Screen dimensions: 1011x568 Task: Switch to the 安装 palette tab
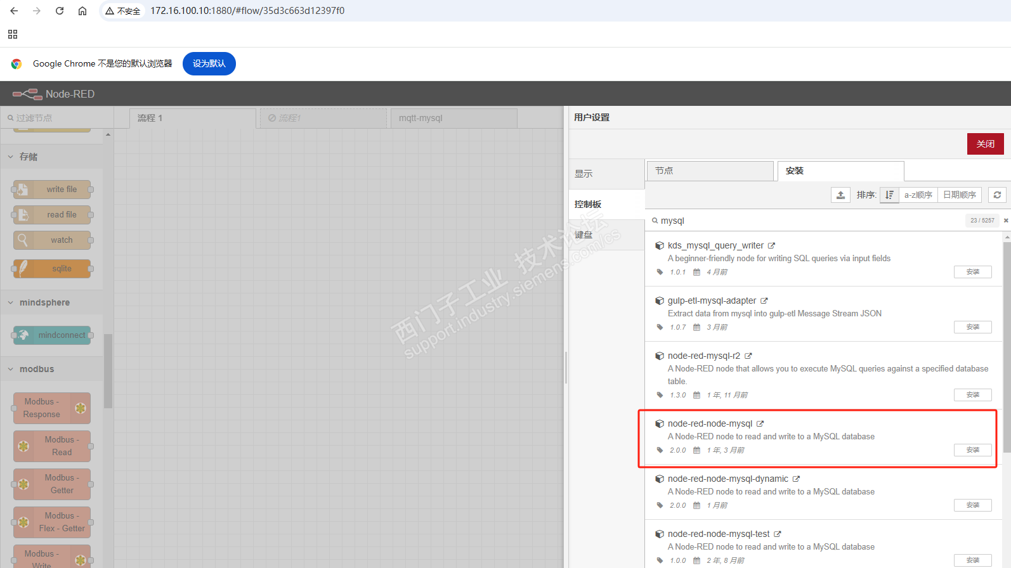pos(841,171)
